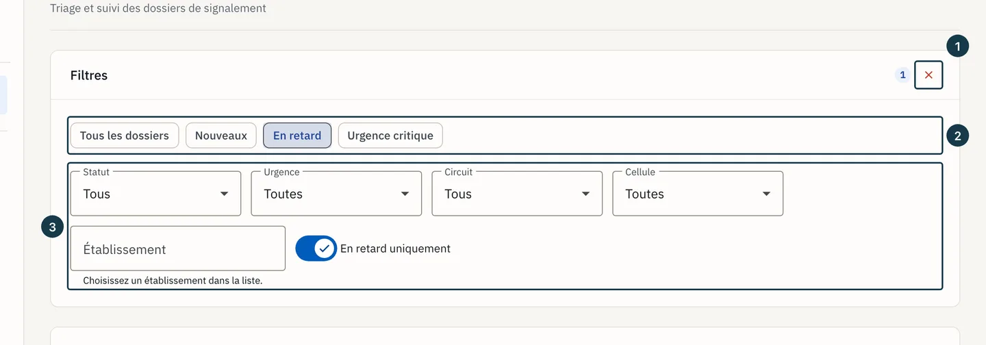This screenshot has width=986, height=345.
Task: Open the Cellule dropdown
Action: point(698,194)
